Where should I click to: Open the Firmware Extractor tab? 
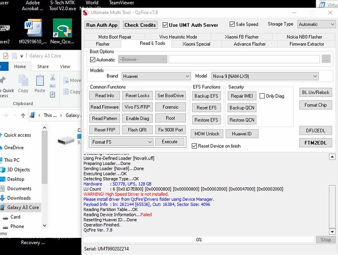306,44
